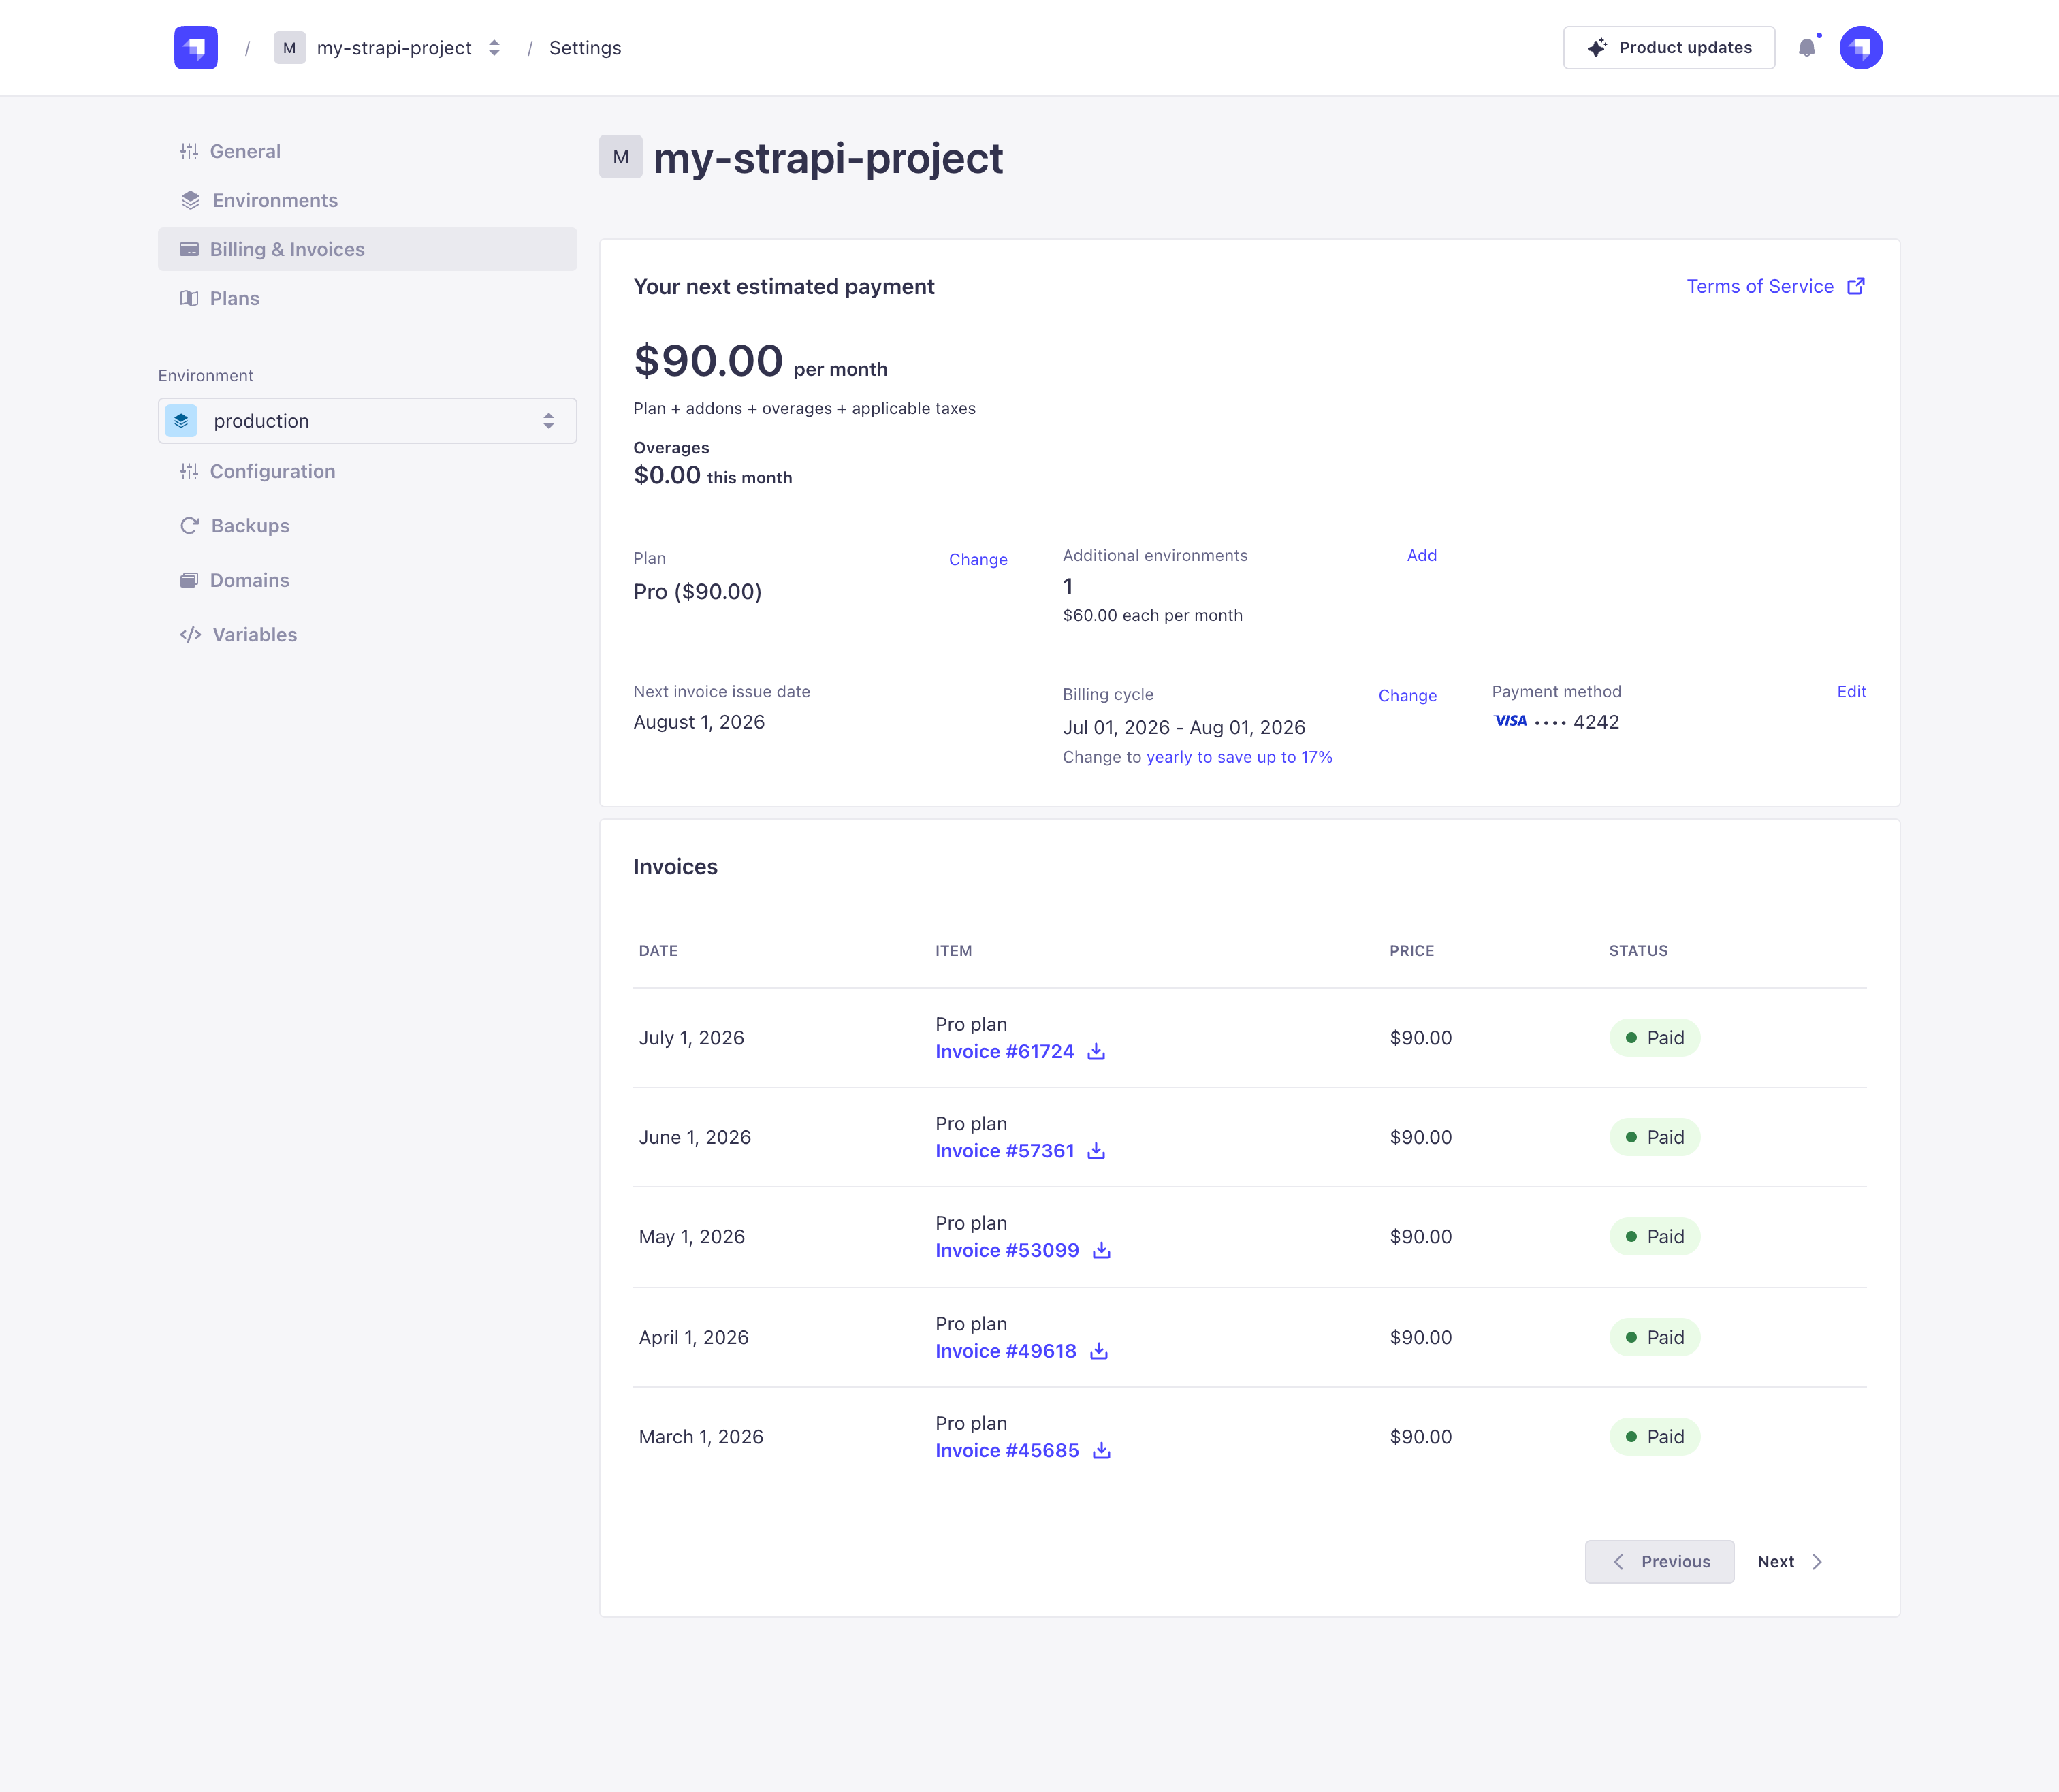Select Billing & Invoices section
Image resolution: width=2059 pixels, height=1792 pixels.
[367, 250]
